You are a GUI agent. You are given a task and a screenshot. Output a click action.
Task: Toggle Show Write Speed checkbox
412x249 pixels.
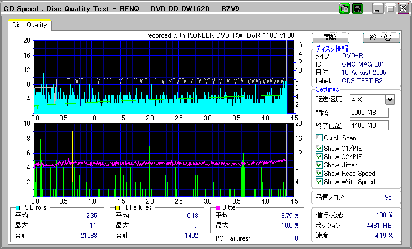[x=319, y=182]
